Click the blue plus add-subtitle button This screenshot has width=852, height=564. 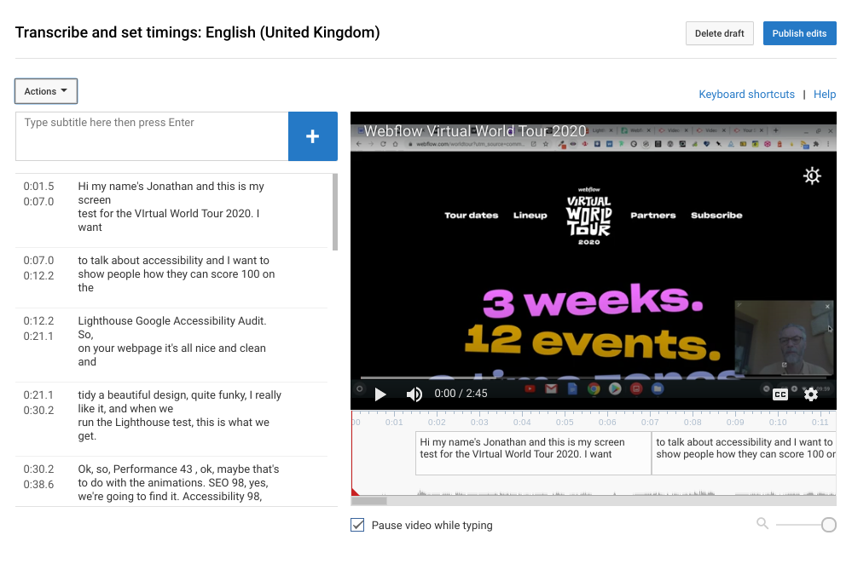pyautogui.click(x=312, y=136)
